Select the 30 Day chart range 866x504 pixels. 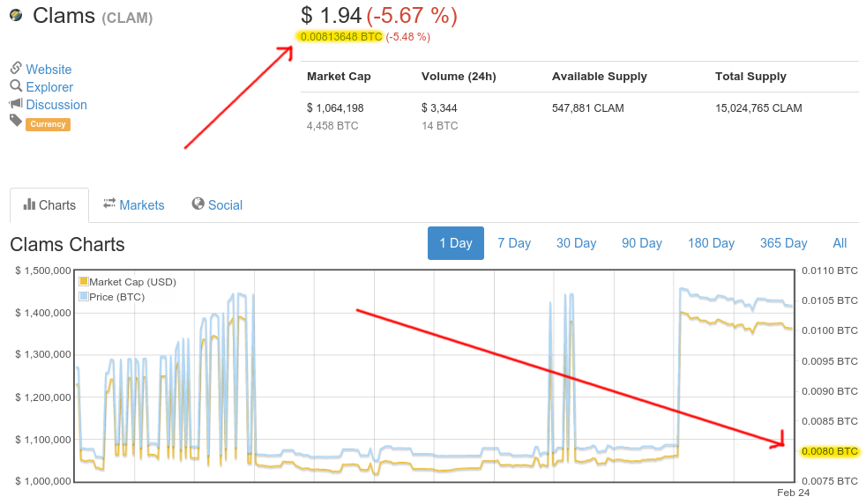[576, 243]
